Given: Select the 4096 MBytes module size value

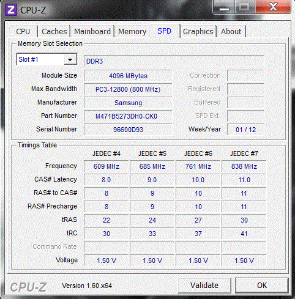Looking at the screenshot, I should tap(128, 76).
